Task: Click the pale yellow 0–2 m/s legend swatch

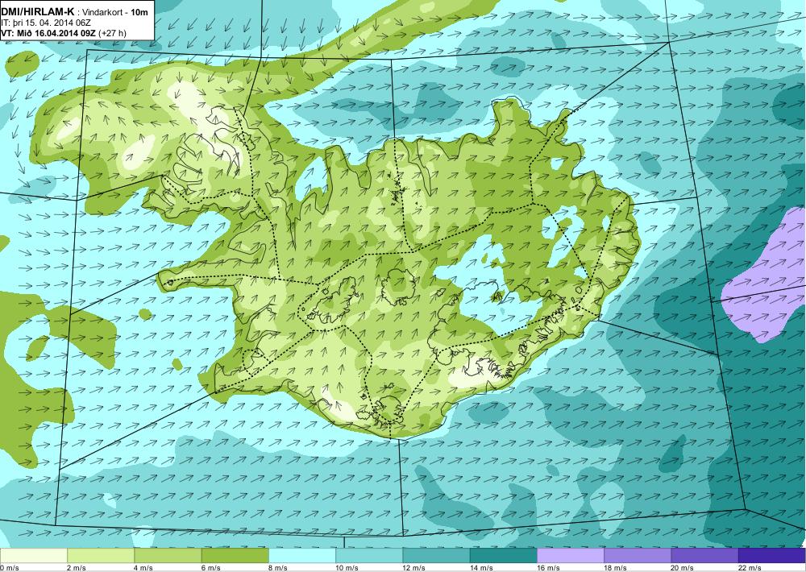Action: point(34,556)
